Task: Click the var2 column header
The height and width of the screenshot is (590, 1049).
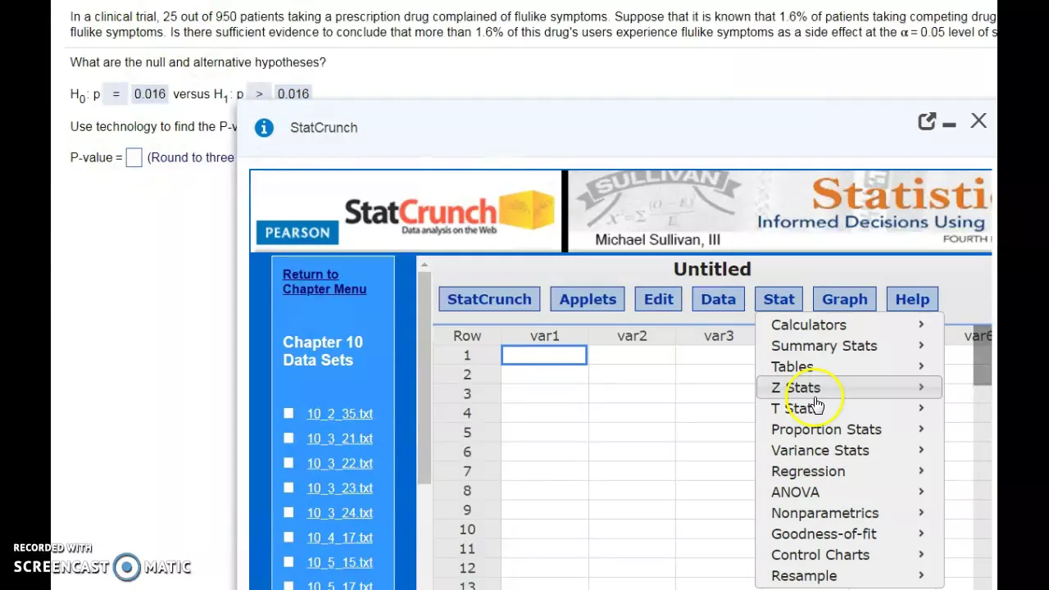Action: point(632,336)
